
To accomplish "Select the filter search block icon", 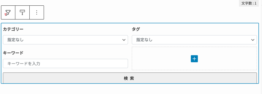I will [8, 13].
